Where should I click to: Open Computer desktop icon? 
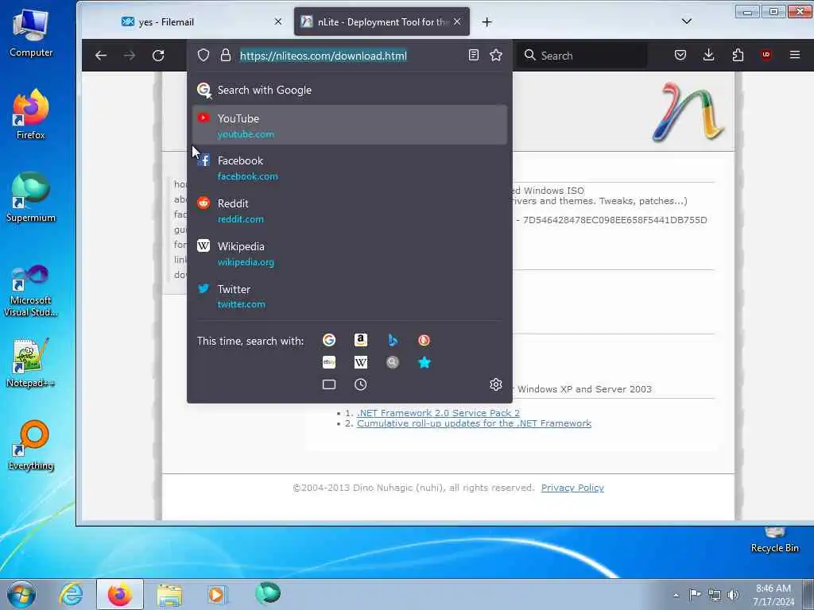coord(31,32)
